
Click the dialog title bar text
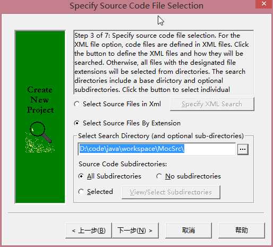pyautogui.click(x=136, y=6)
